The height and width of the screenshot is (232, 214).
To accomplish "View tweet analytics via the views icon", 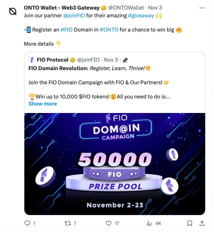I will pyautogui.click(x=149, y=223).
